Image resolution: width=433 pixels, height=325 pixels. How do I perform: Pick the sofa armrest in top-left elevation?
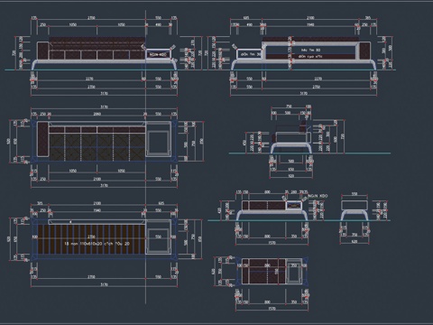tap(42, 51)
